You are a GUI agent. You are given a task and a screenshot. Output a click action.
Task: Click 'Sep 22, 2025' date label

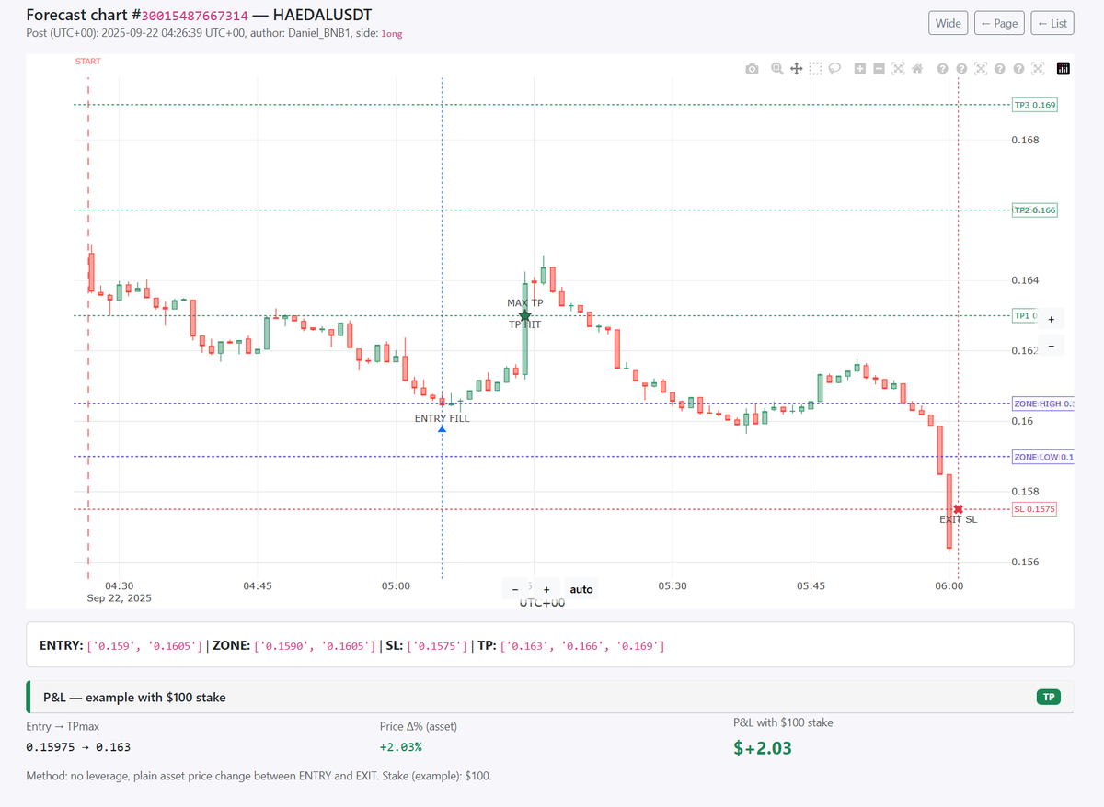click(120, 597)
